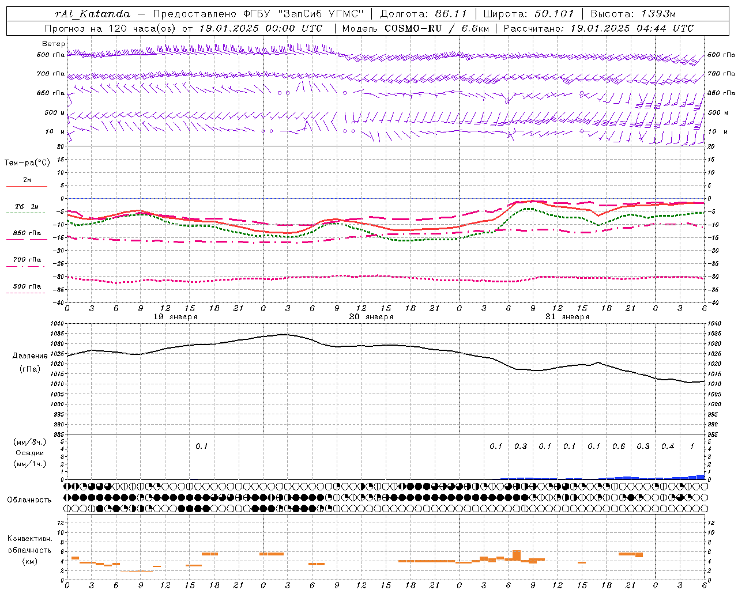Click the Облачность cloud cover label
The width and height of the screenshot is (738, 590).
coord(29,500)
